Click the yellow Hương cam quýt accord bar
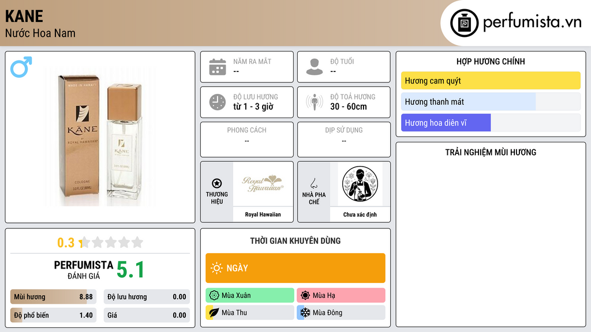This screenshot has height=332, width=591. pyautogui.click(x=491, y=81)
